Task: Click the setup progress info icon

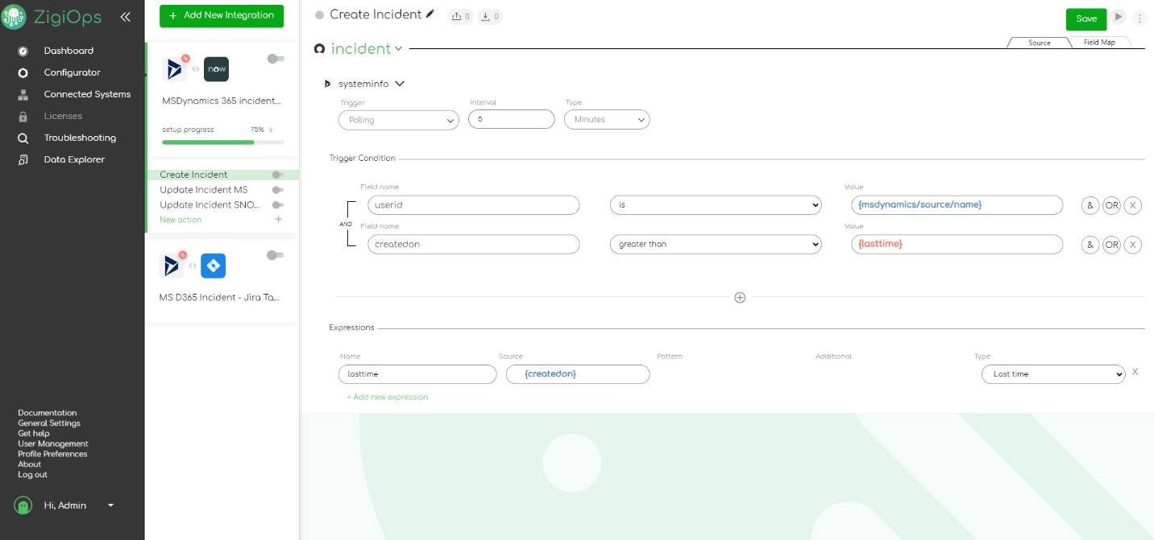Action: click(271, 130)
